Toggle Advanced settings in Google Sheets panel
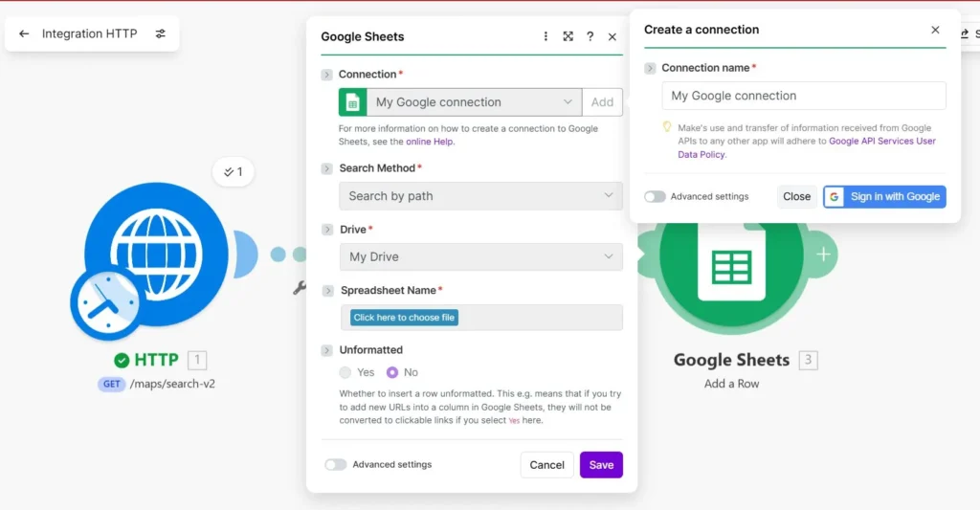This screenshot has width=980, height=510. (x=336, y=464)
